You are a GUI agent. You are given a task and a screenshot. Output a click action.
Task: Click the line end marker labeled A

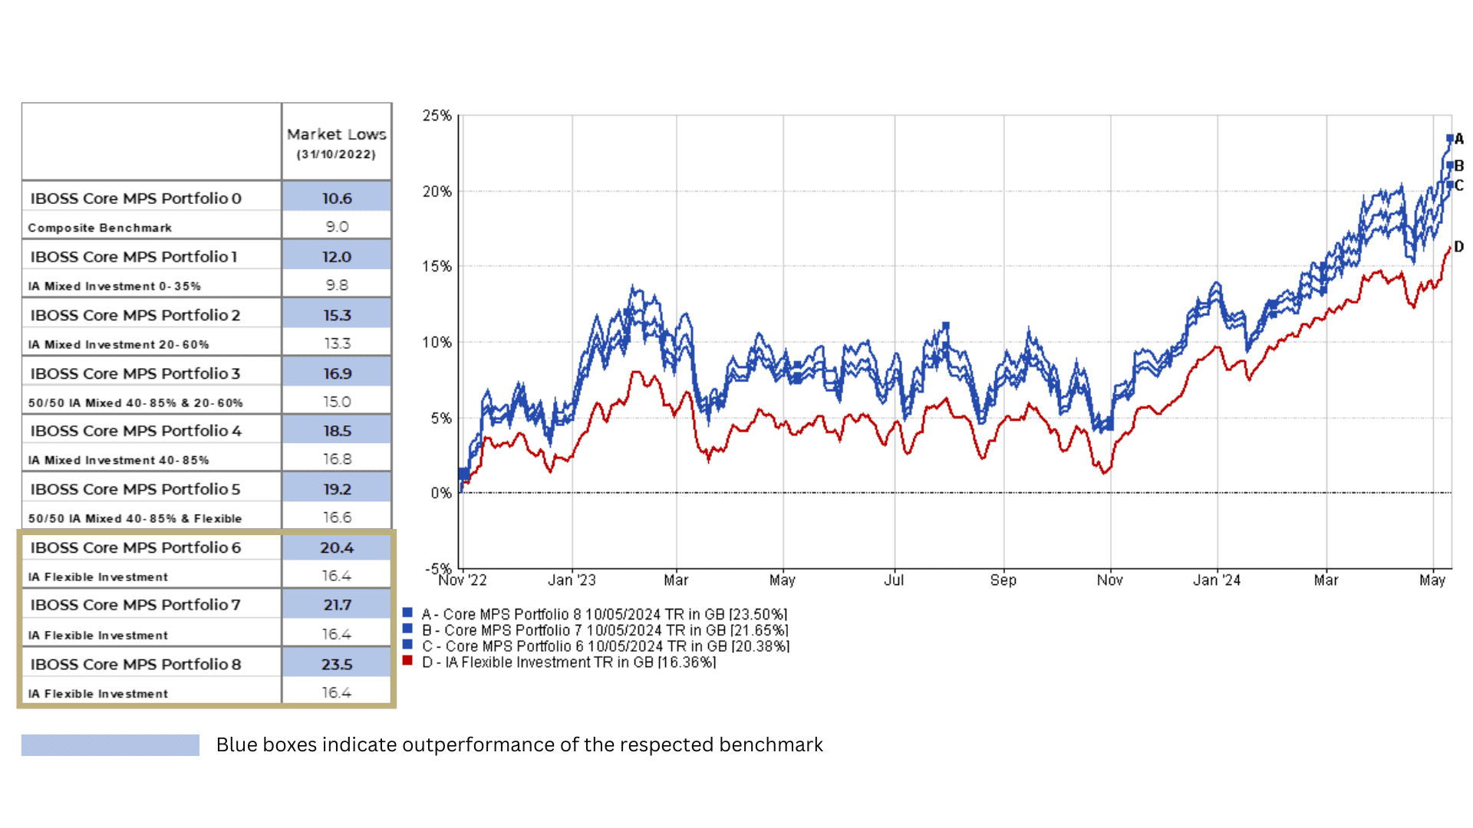click(1450, 139)
